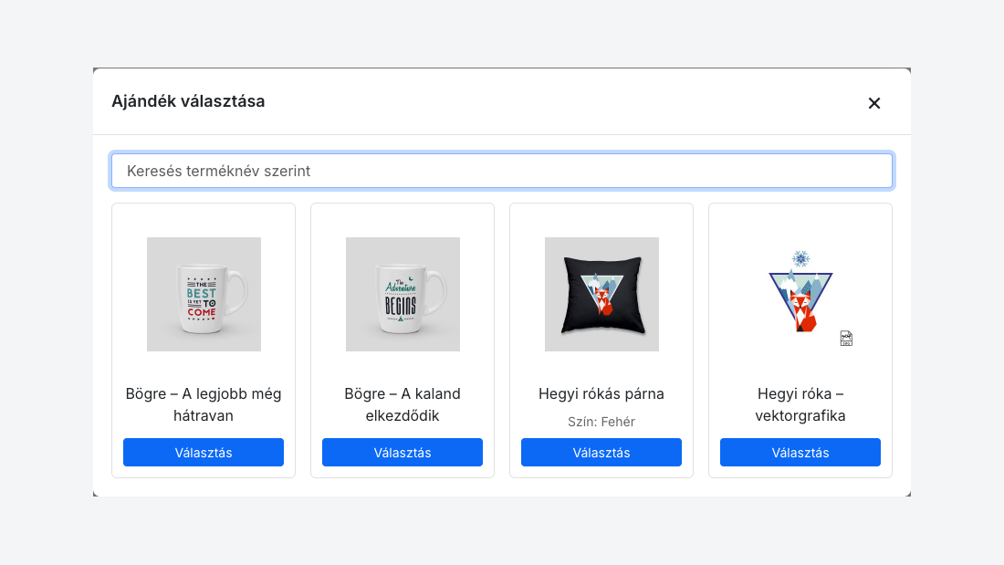Click the 'Bögre – A kaland elkezdődik' title
1004x565 pixels.
[403, 405]
